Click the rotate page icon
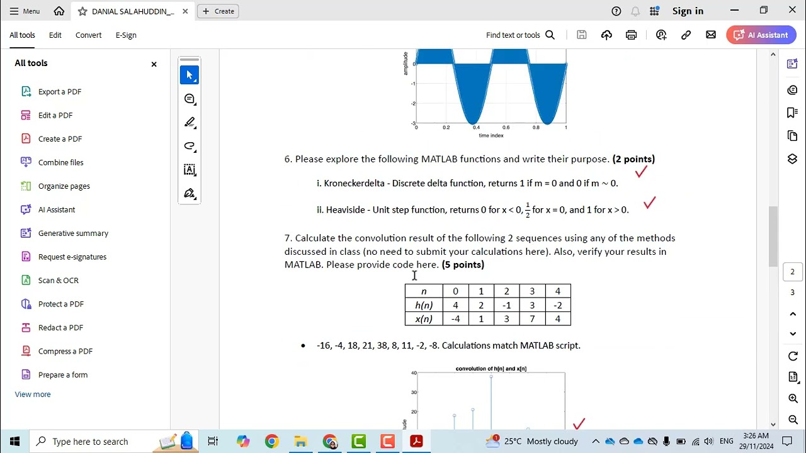The image size is (806, 453). [x=793, y=357]
